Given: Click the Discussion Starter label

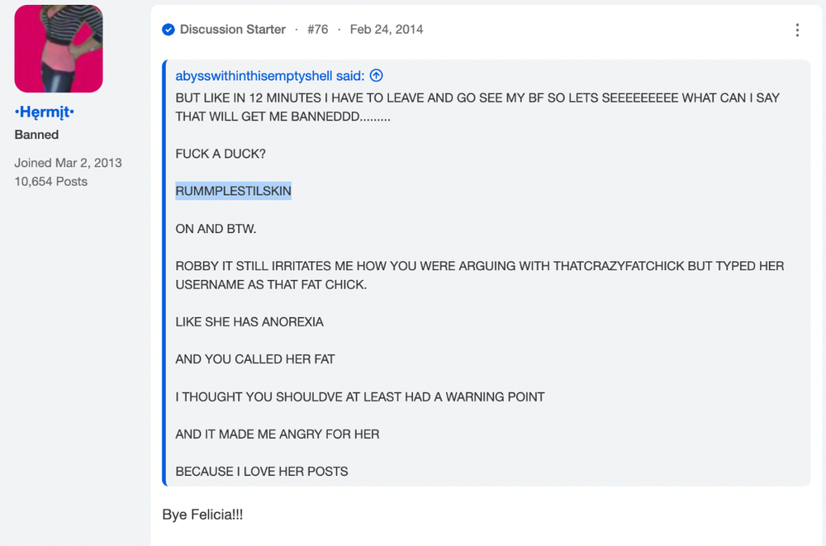Looking at the screenshot, I should [233, 30].
